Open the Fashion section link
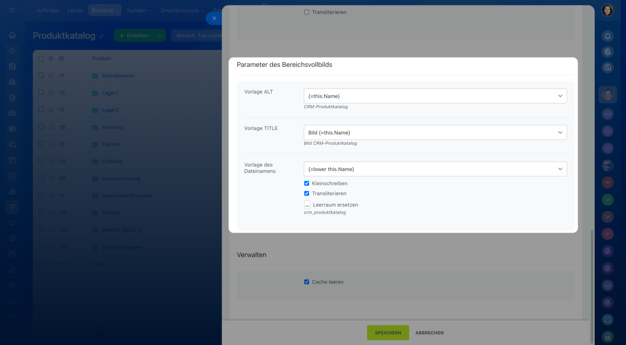The height and width of the screenshot is (345, 626). point(111,144)
